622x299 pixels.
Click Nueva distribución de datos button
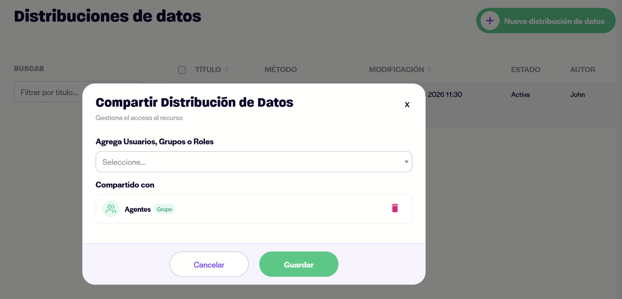[546, 21]
